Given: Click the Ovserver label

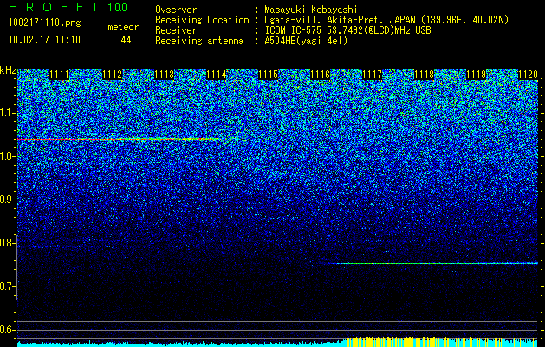Looking at the screenshot, I should pos(176,10).
